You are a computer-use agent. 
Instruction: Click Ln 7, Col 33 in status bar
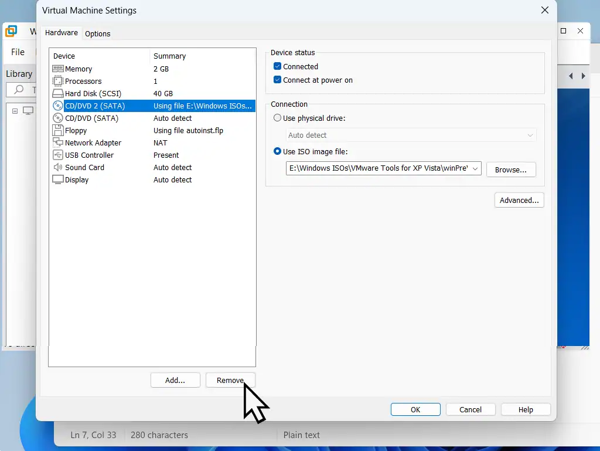pos(93,435)
